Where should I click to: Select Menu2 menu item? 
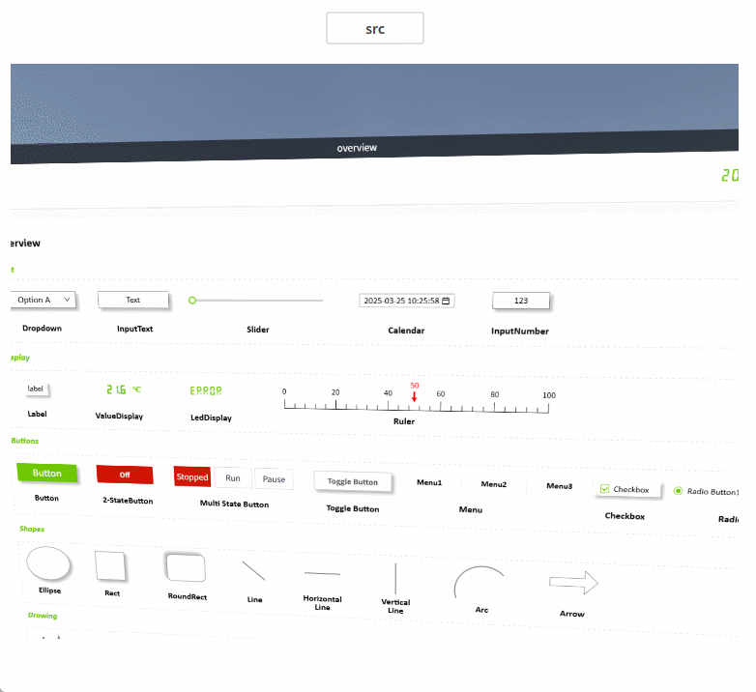point(494,484)
